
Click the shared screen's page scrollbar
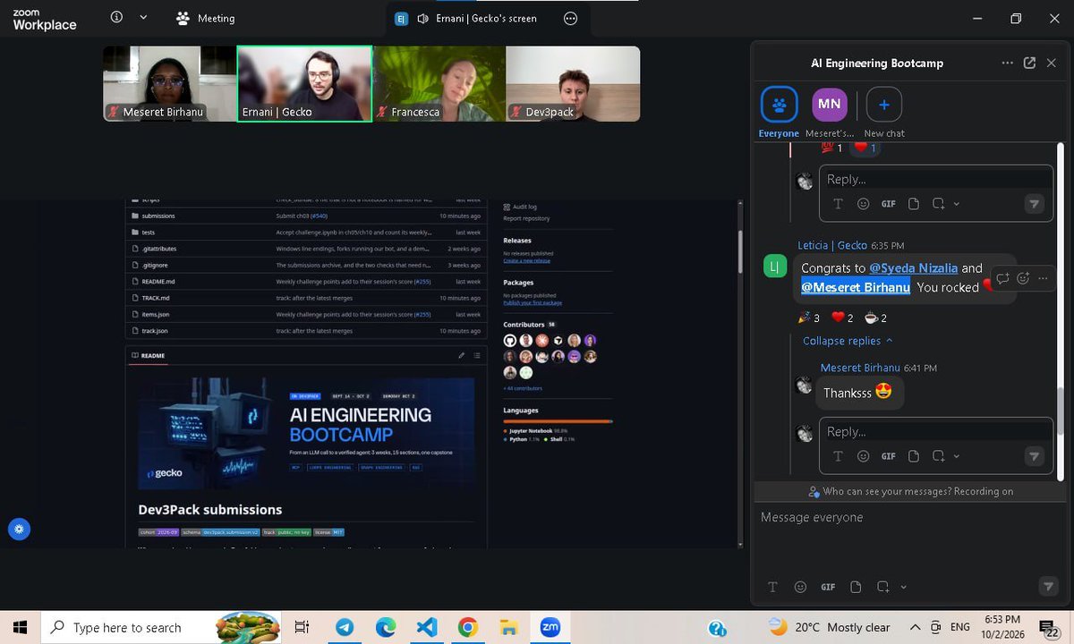(739, 252)
